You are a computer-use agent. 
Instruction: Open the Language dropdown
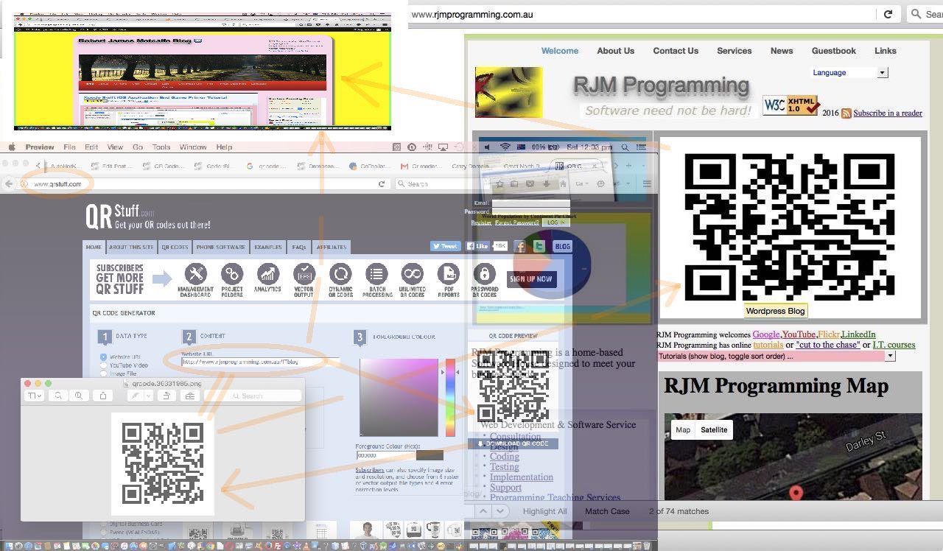click(850, 72)
